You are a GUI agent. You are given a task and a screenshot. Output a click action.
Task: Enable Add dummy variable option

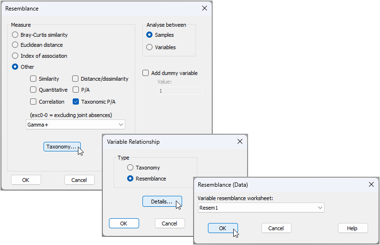pos(146,73)
